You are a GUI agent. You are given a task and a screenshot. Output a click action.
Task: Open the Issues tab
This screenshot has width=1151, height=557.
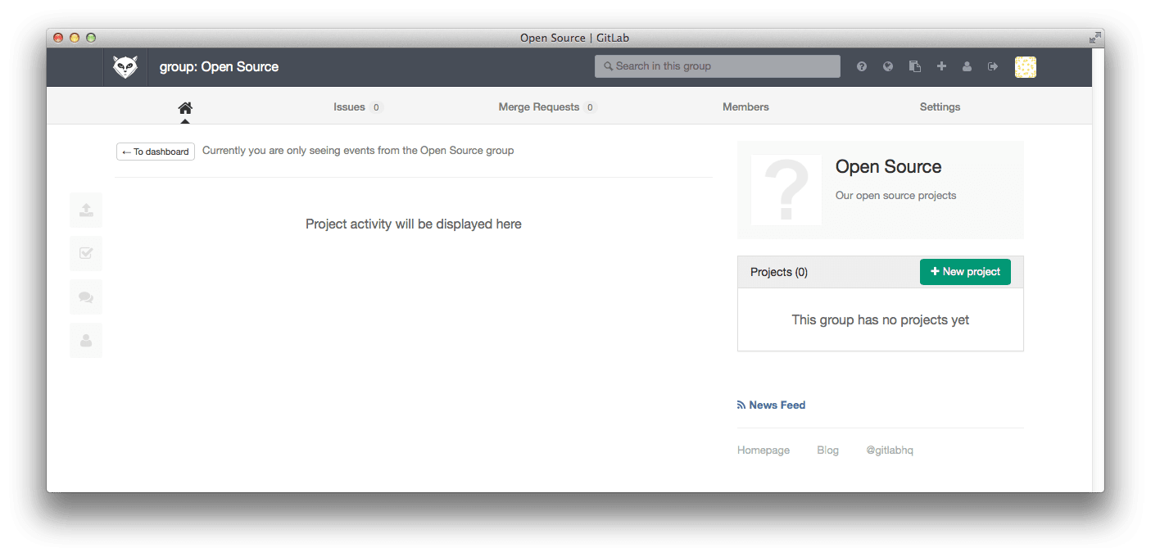(358, 107)
